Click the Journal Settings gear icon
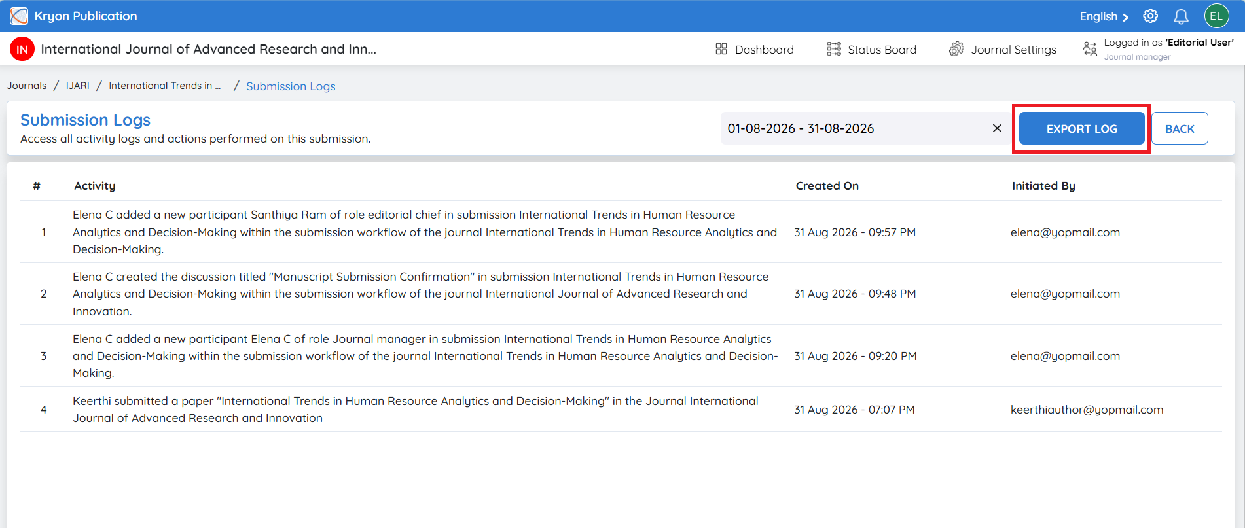 click(x=956, y=49)
